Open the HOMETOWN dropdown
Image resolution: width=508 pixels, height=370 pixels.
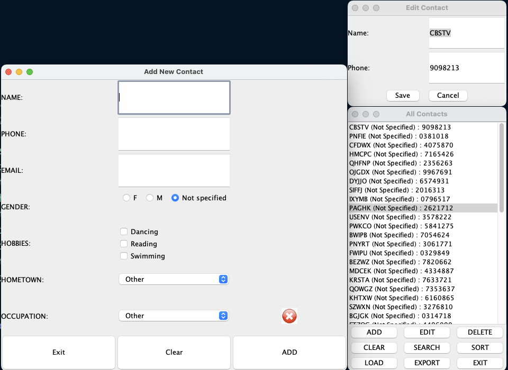[174, 279]
